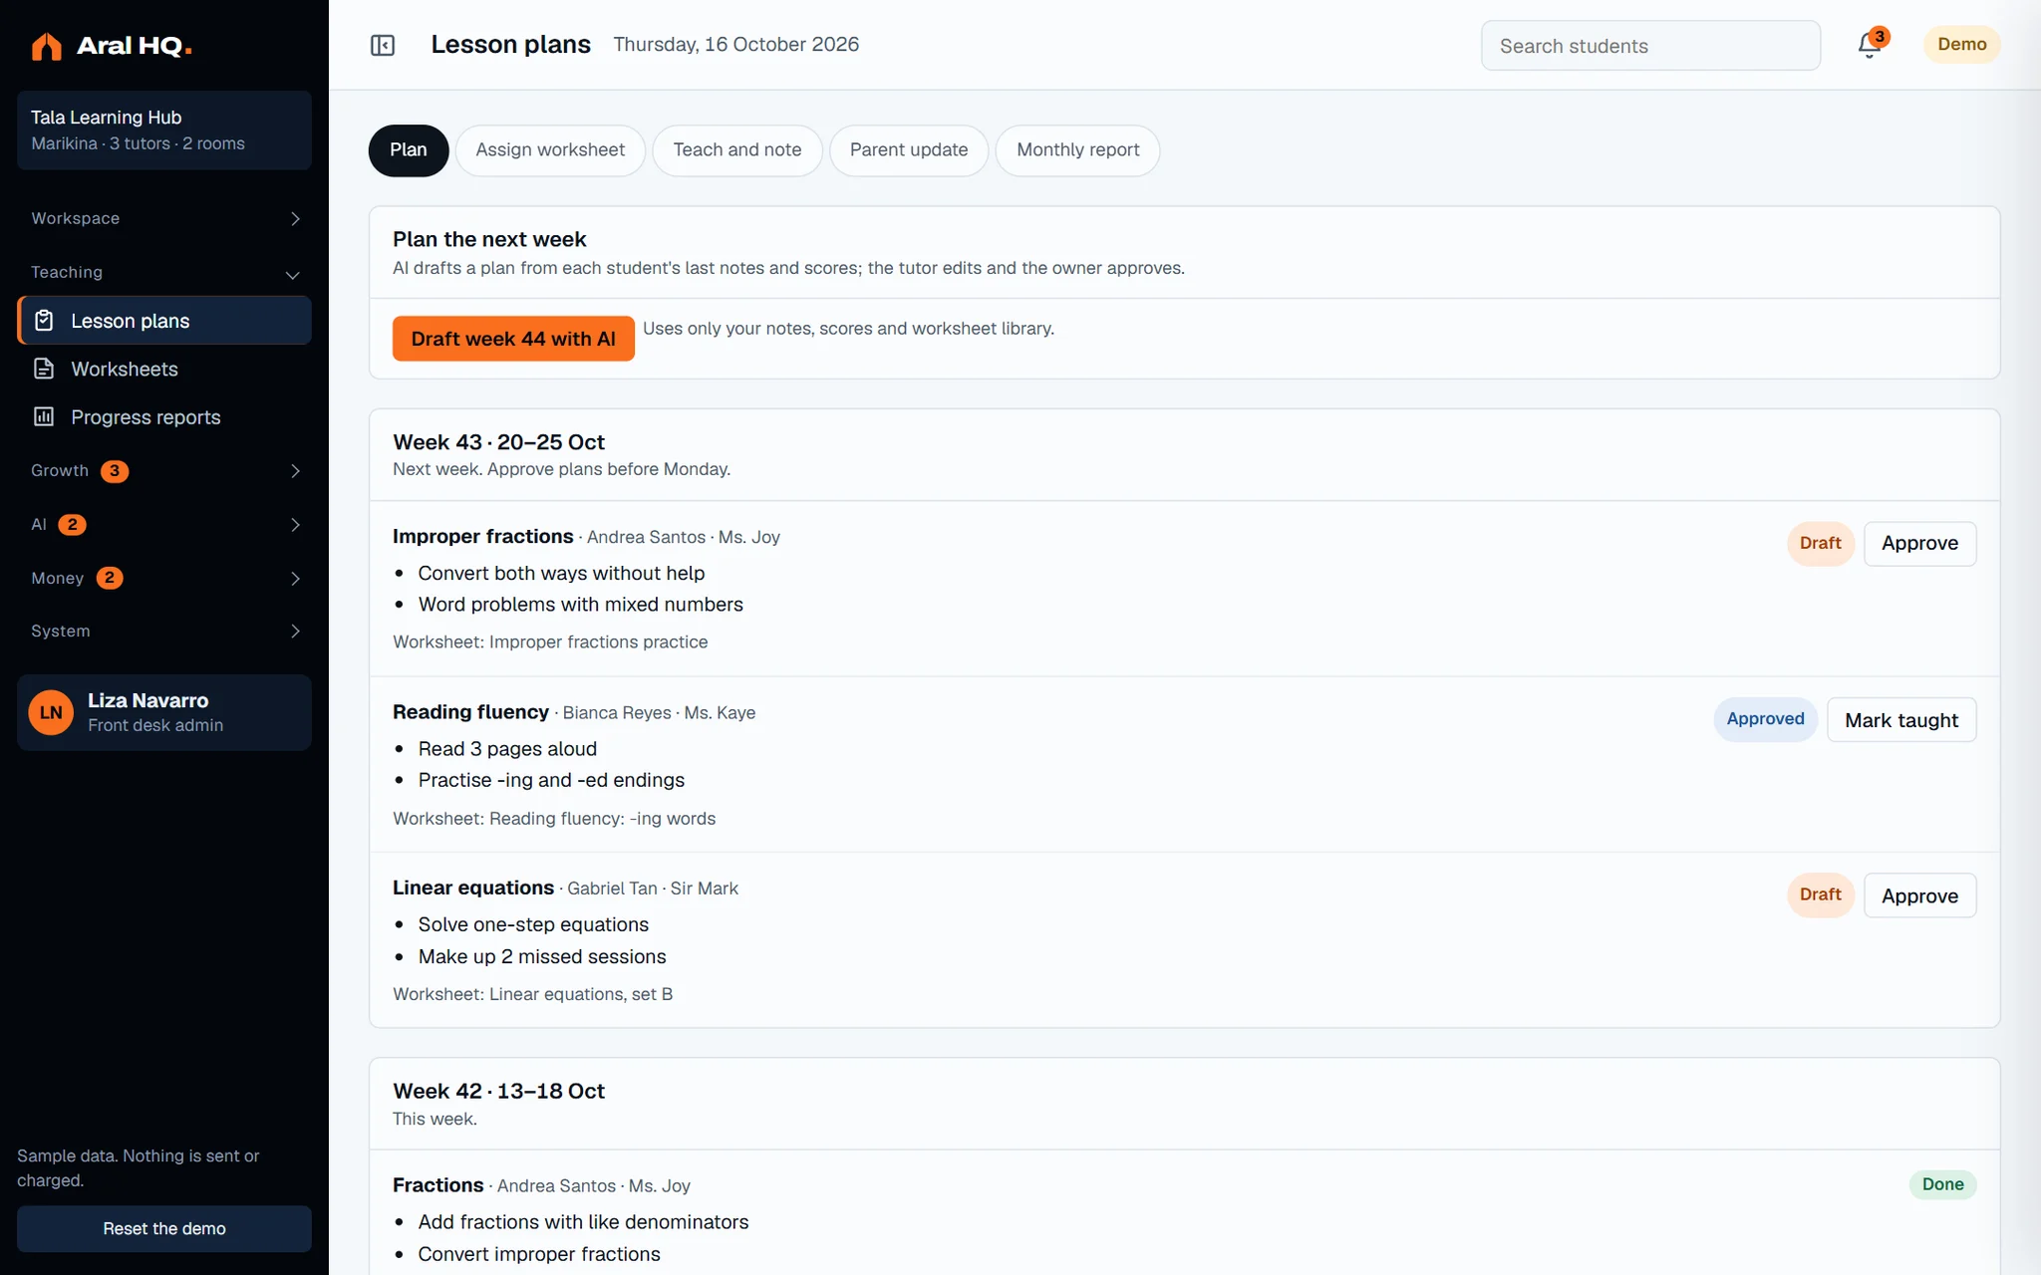Expand the Money section
Viewport: 2041px width, 1275px height.
(164, 578)
